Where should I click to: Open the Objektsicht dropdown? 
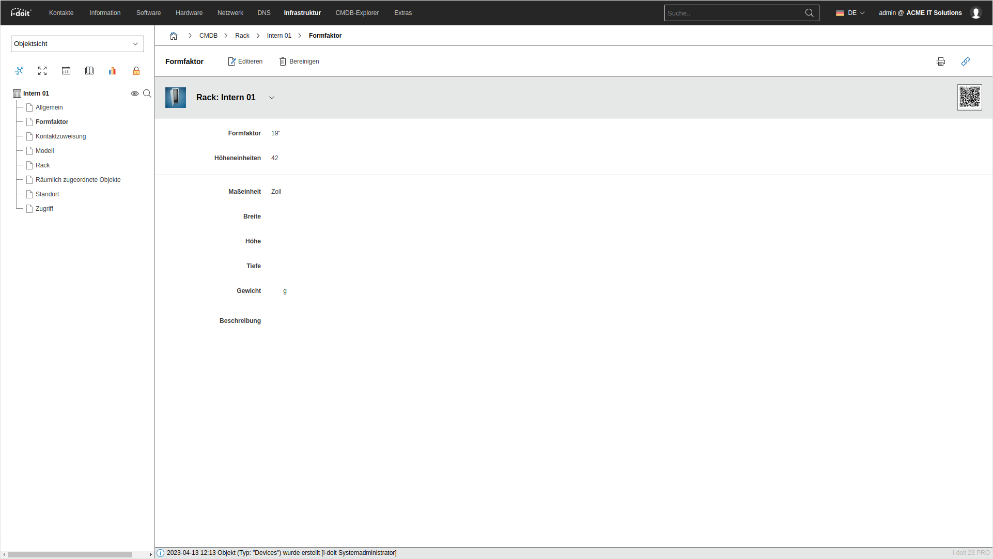pos(77,44)
